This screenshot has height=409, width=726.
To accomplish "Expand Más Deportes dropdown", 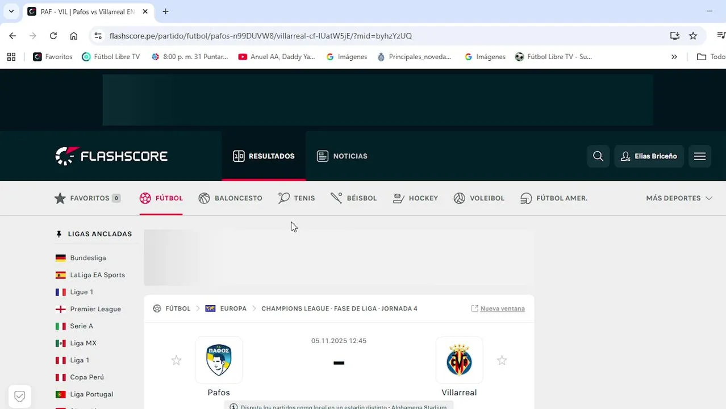I will click(x=679, y=198).
